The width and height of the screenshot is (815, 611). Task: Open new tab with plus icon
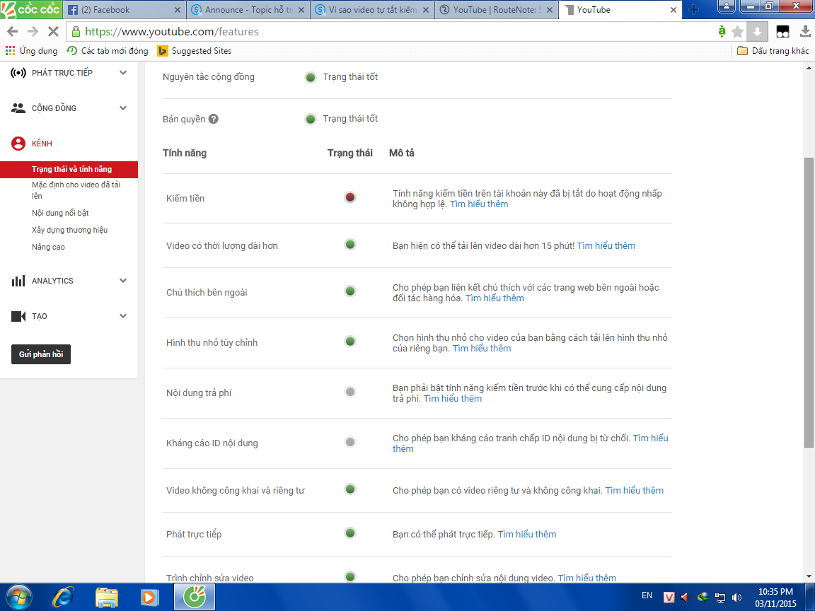coord(693,9)
